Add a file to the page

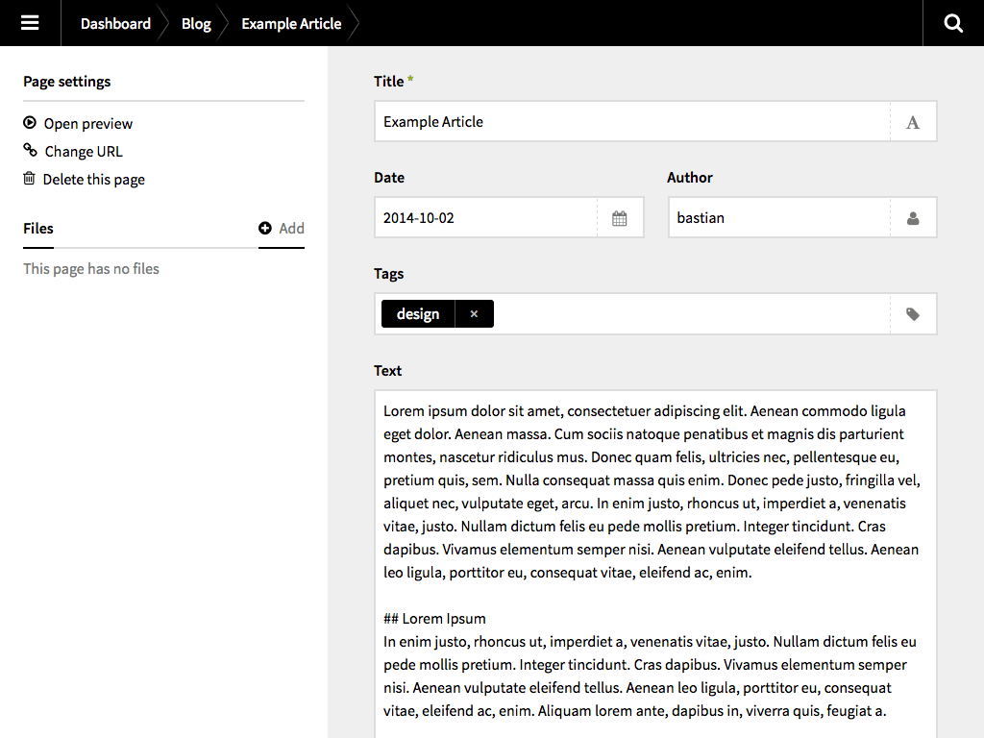(282, 229)
